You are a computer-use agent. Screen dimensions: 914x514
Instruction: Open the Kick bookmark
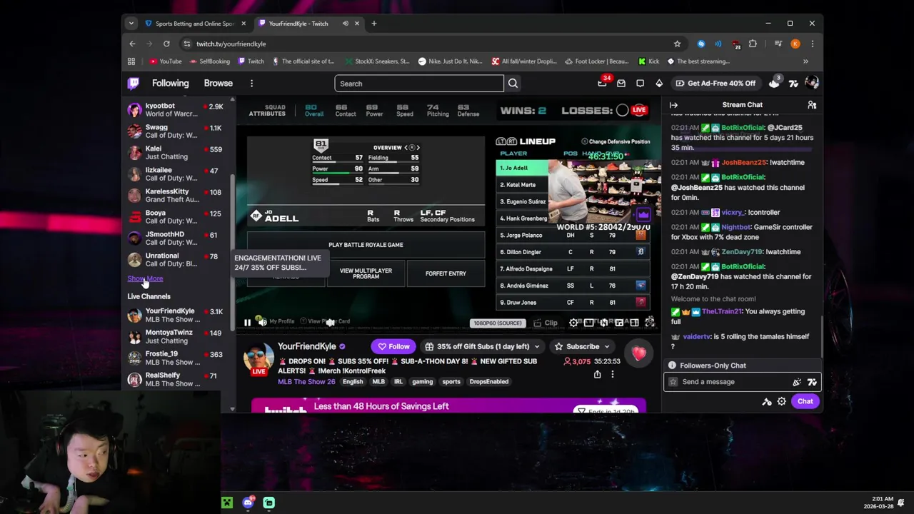pyautogui.click(x=649, y=61)
